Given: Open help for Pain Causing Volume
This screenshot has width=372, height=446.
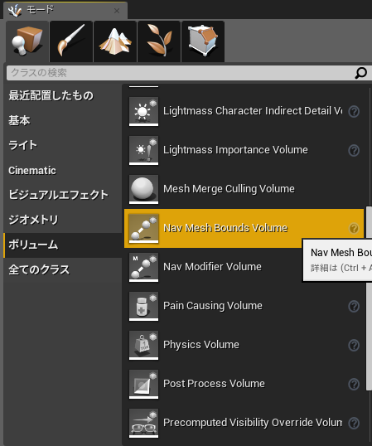Looking at the screenshot, I should coord(354,307).
